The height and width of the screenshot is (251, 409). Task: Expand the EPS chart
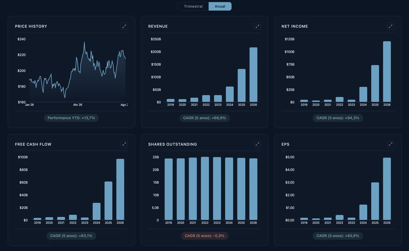[391, 144]
